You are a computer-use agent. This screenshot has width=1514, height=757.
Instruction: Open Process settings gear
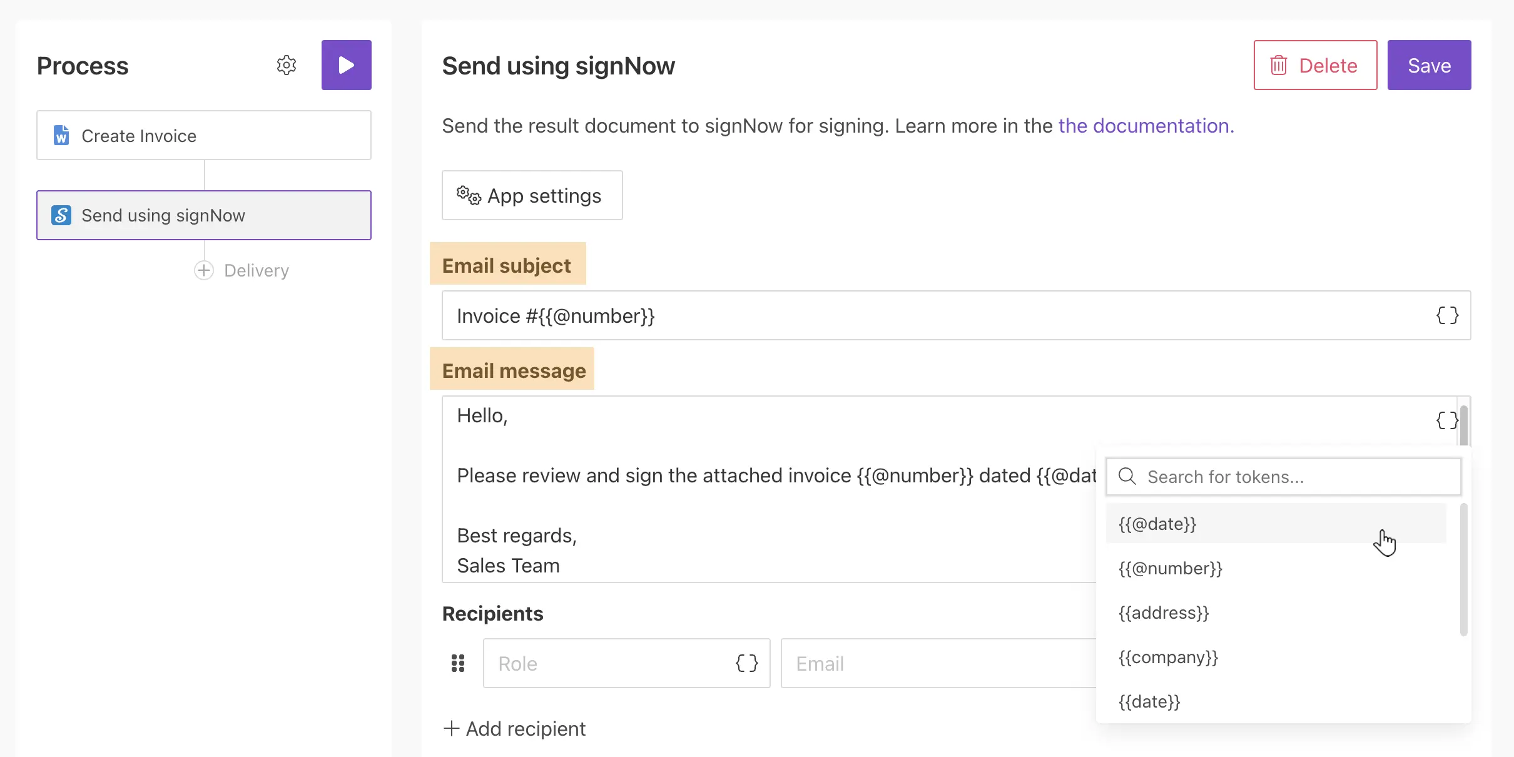click(286, 65)
